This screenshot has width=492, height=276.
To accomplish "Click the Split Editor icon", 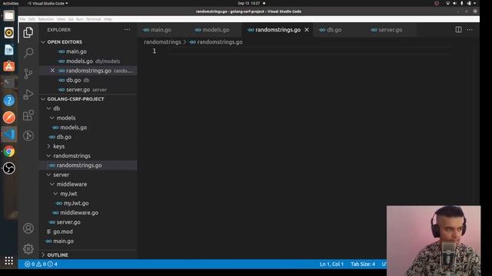I will tap(458, 30).
